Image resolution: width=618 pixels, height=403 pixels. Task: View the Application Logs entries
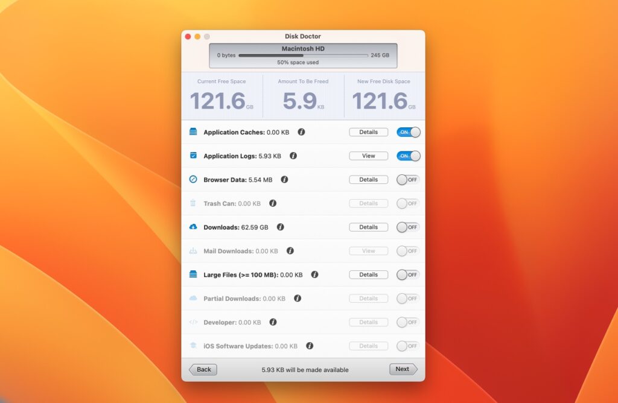[x=368, y=156]
